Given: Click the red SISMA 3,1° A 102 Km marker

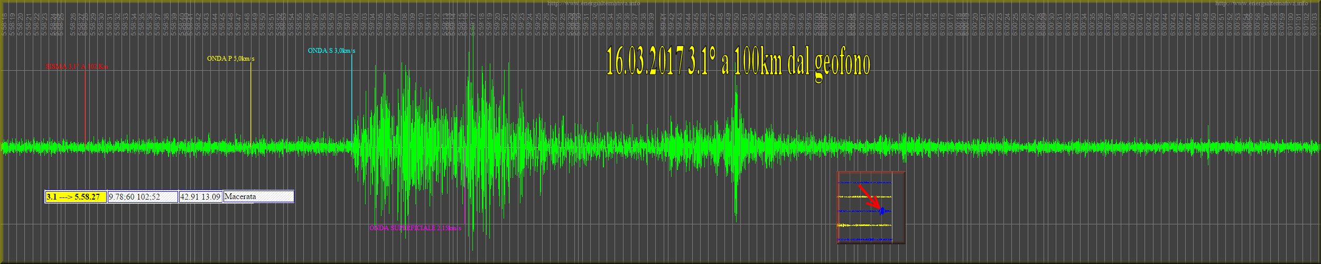Looking at the screenshot, I should coord(77,67).
